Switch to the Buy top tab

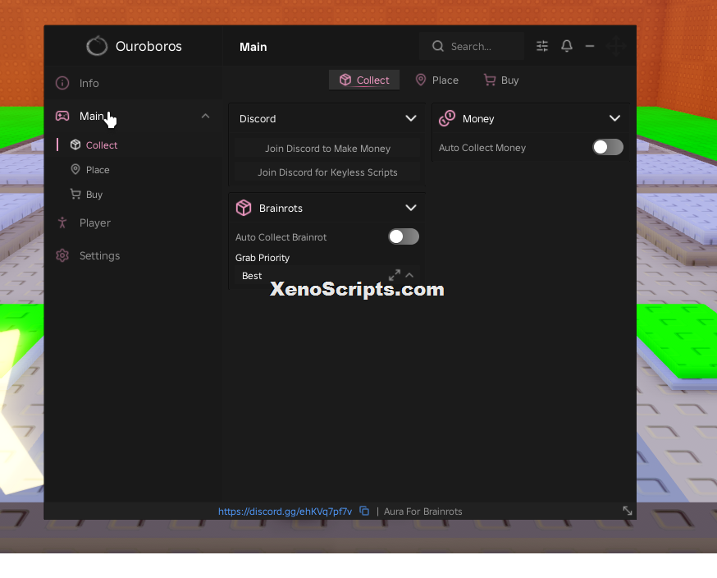pyautogui.click(x=501, y=80)
